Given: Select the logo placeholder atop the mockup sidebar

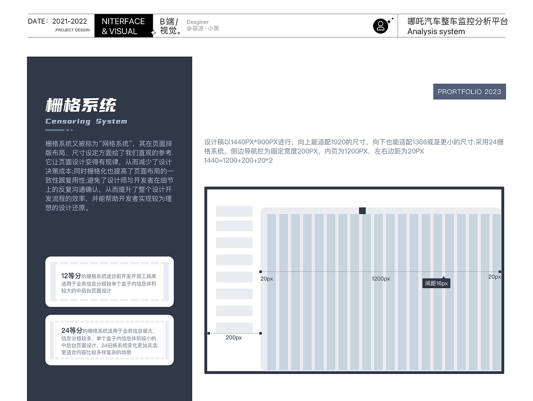Looking at the screenshot, I should (x=234, y=211).
